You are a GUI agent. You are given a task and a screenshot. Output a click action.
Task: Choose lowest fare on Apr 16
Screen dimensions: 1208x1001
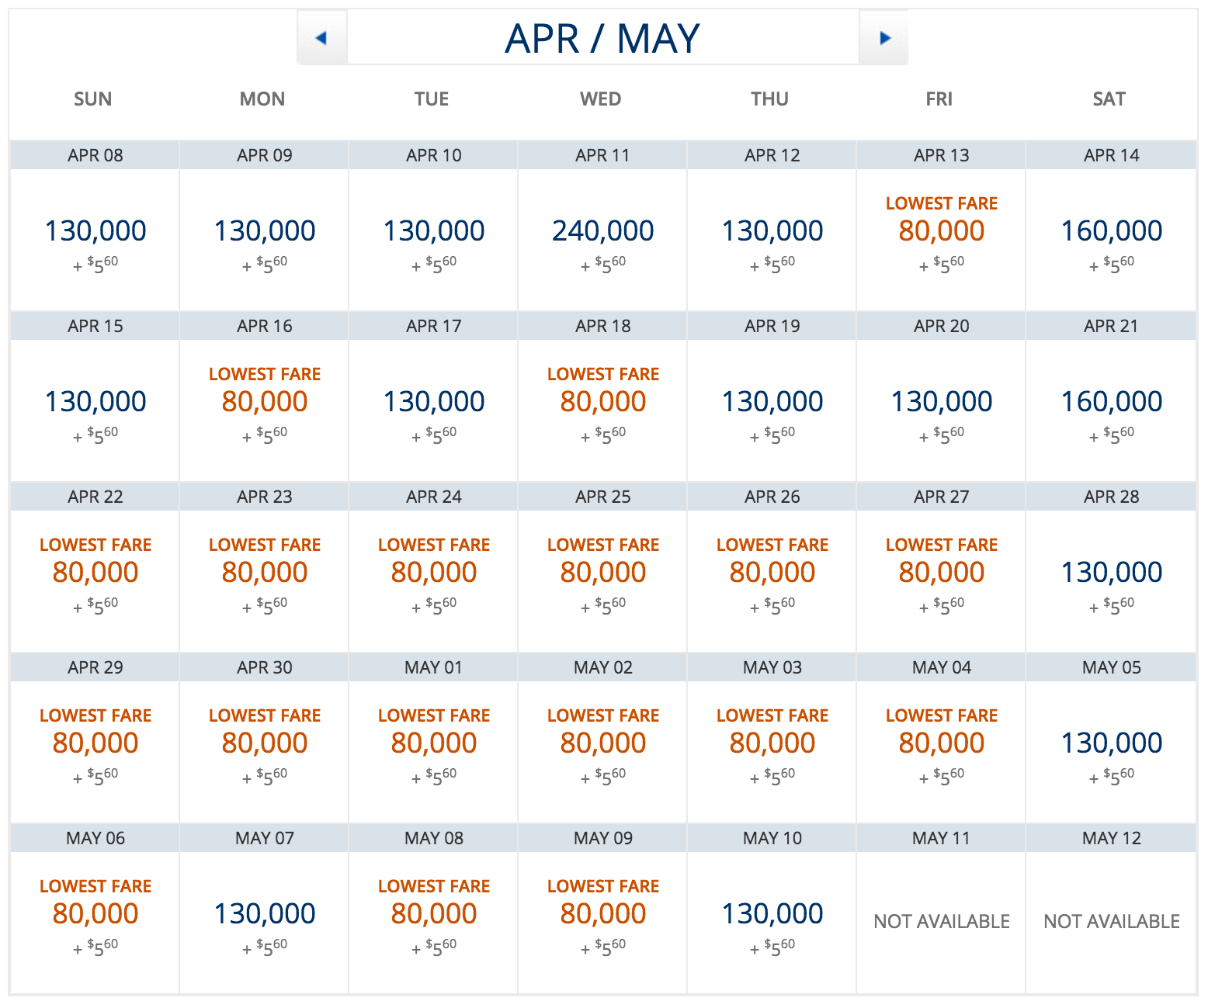[264, 402]
